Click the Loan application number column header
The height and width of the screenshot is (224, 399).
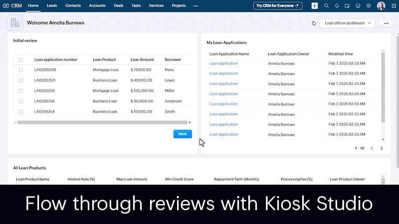(x=56, y=60)
